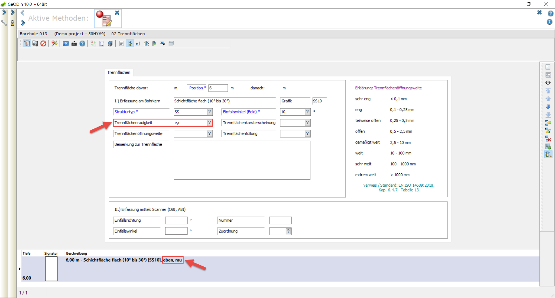Click the blue info icon top right
555x298 pixels.
[x=550, y=22]
